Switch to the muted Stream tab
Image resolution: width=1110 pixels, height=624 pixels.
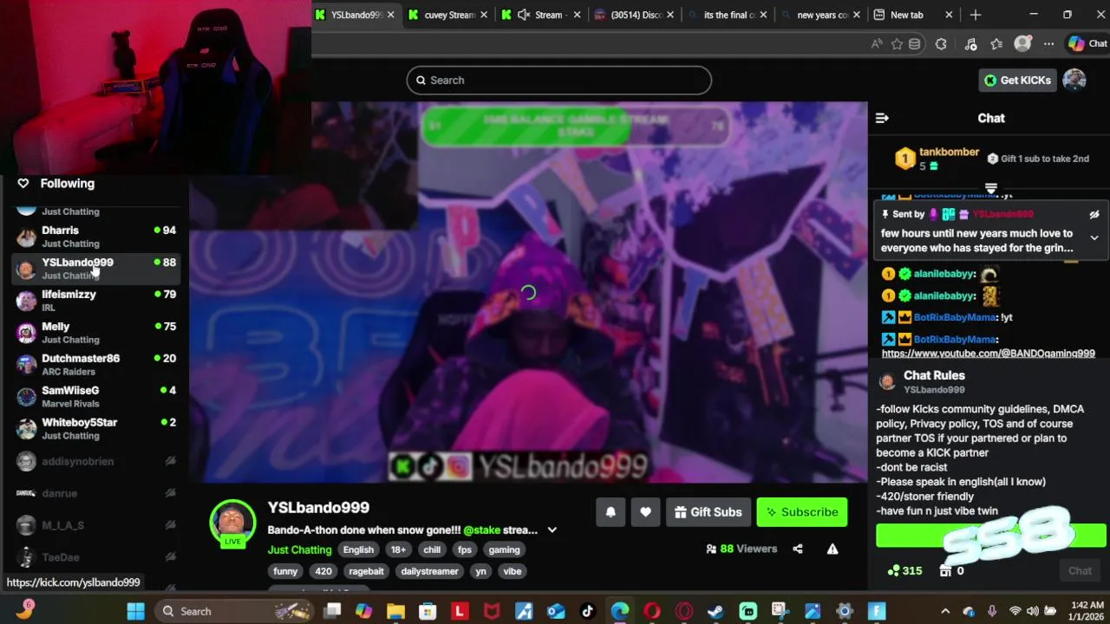point(541,15)
